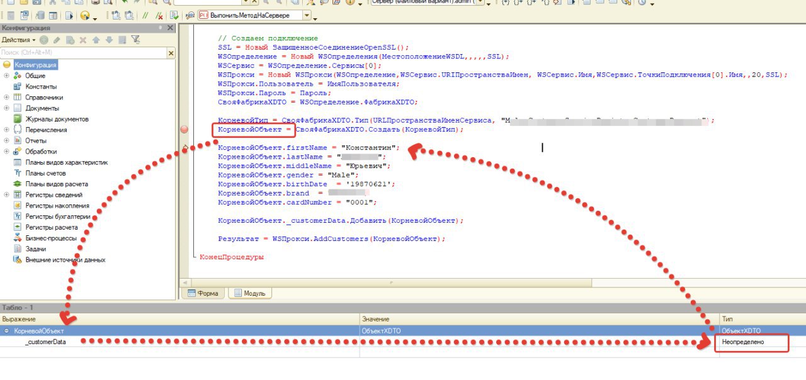Screen dimensions: 806x380
Task: Click the Планы видов характеристик icon
Action: tap(18, 162)
